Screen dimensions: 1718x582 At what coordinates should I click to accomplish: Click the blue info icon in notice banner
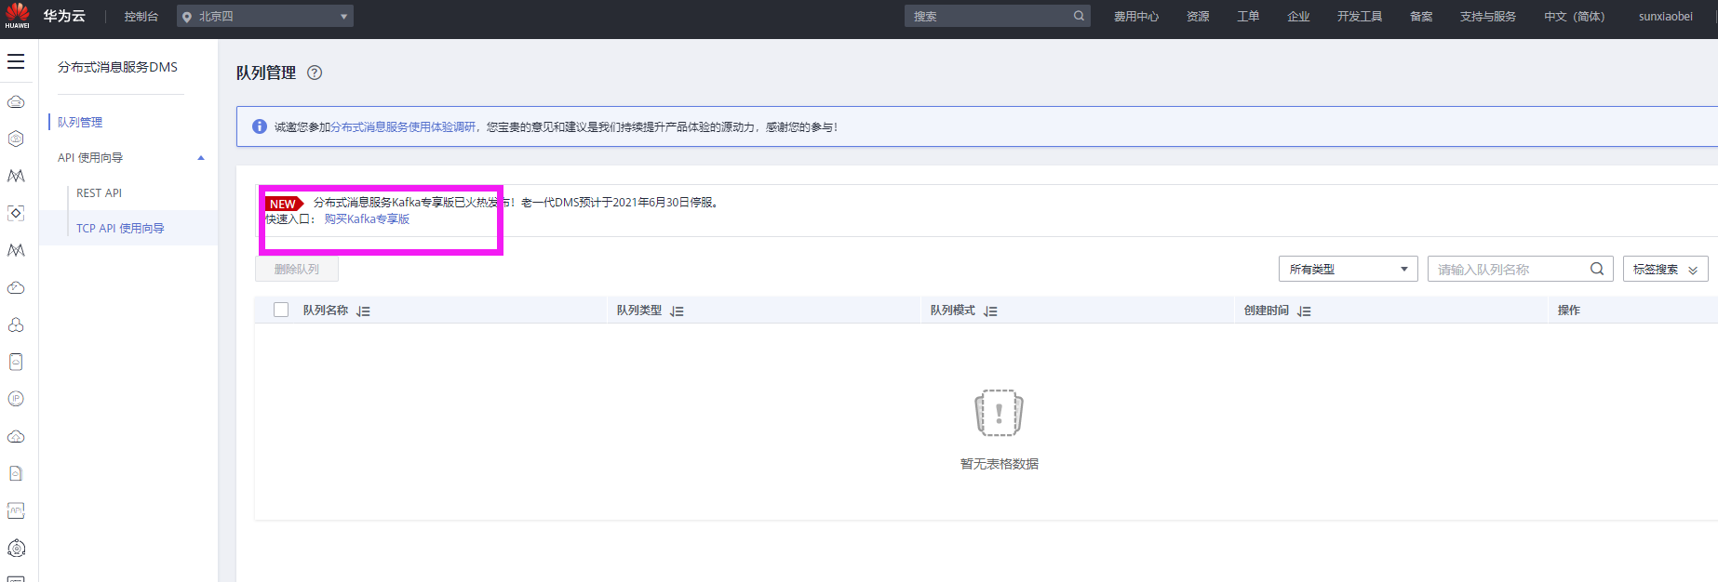click(x=260, y=126)
